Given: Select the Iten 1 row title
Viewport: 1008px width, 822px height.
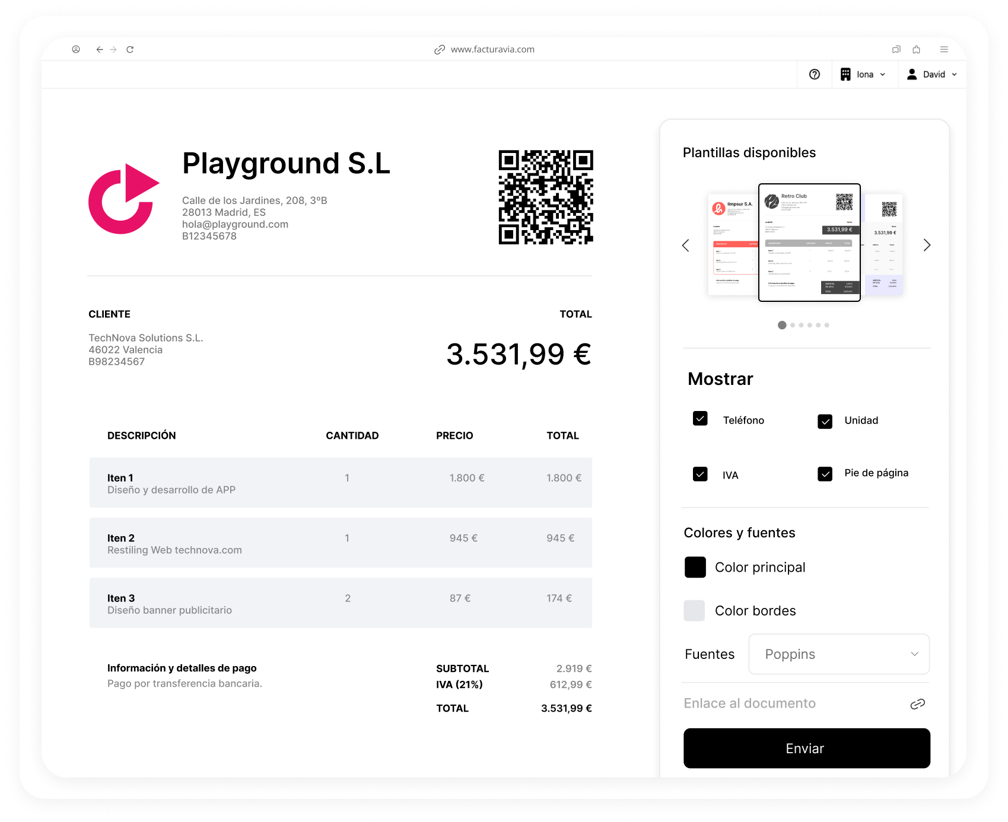Looking at the screenshot, I should coord(120,478).
